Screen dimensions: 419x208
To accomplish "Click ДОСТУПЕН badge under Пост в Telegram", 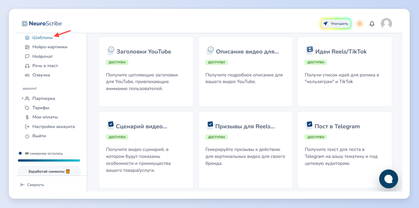I will click(x=316, y=137).
